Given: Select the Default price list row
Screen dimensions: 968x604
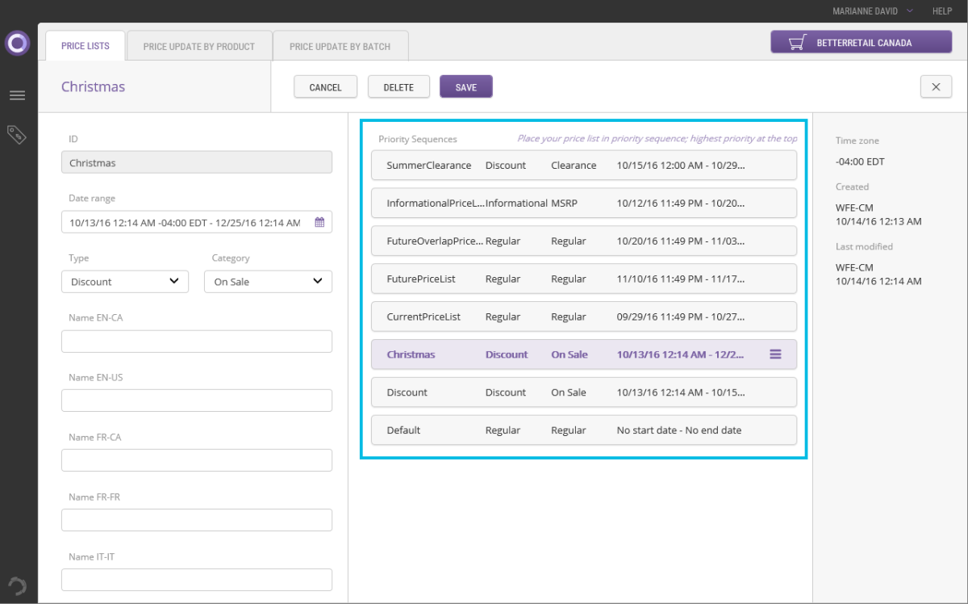Looking at the screenshot, I should pos(583,430).
